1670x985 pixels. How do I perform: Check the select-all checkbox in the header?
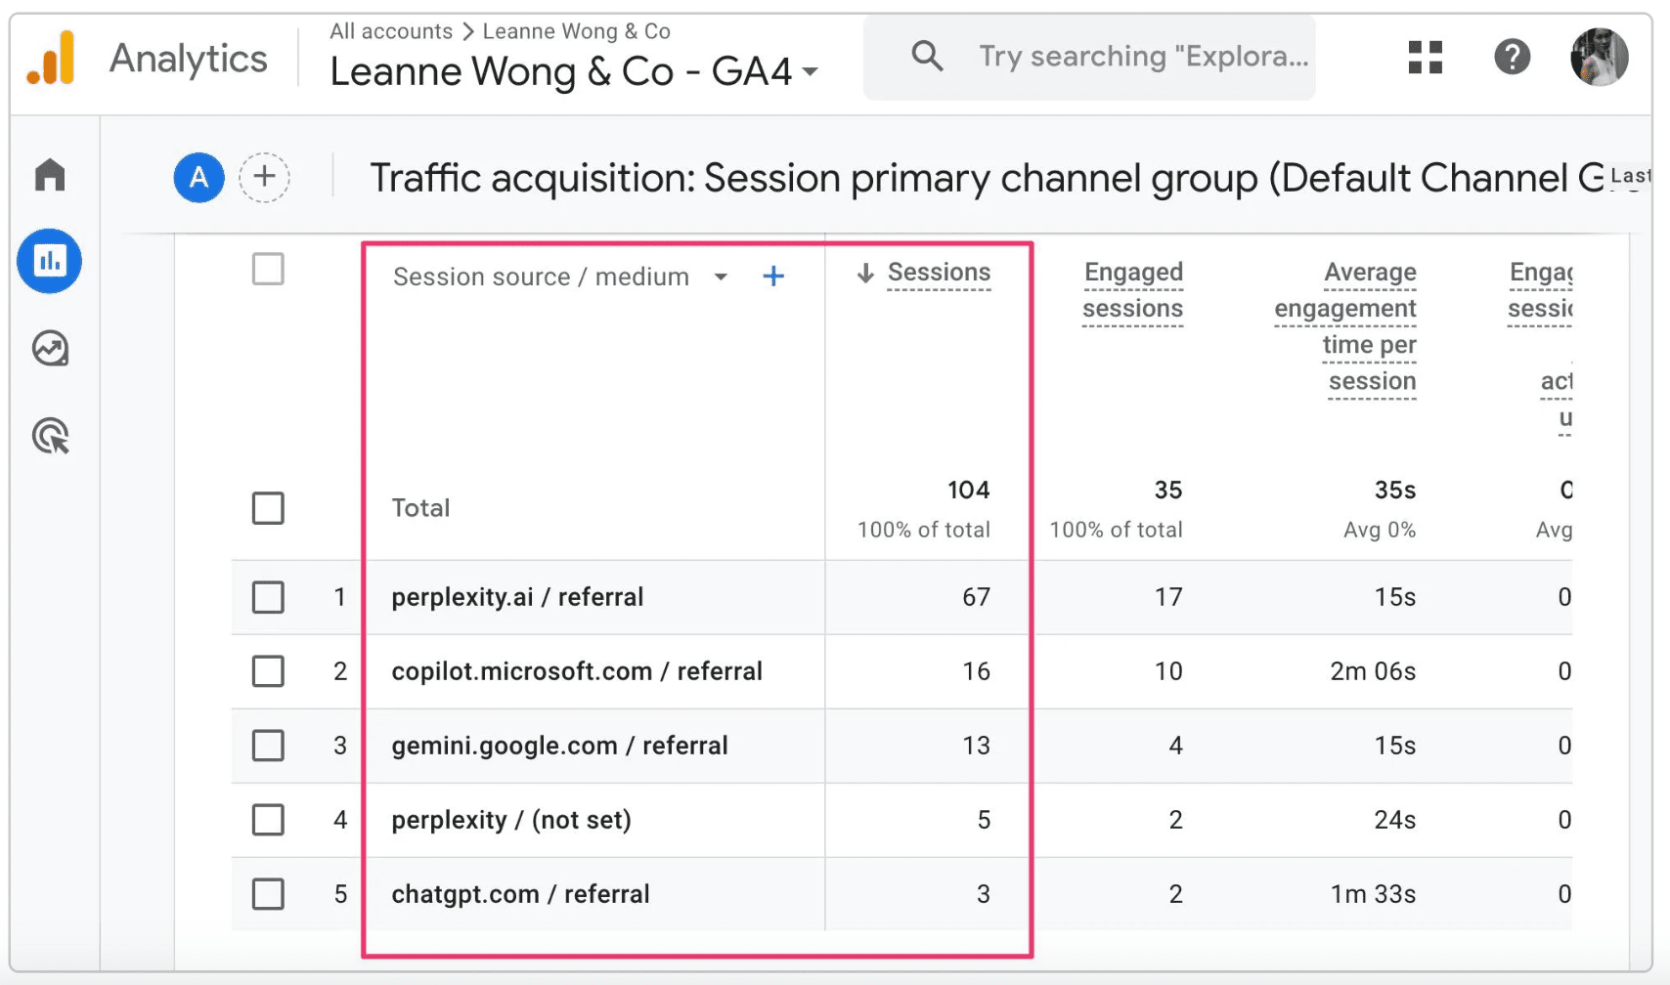click(267, 270)
